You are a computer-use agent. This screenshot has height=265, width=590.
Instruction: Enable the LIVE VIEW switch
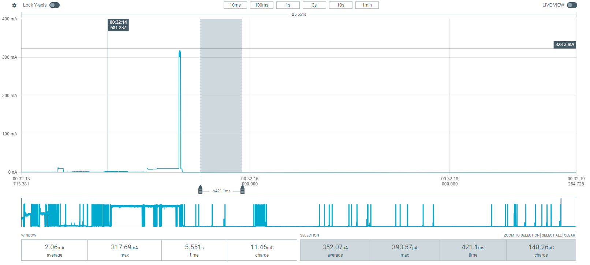pyautogui.click(x=572, y=5)
